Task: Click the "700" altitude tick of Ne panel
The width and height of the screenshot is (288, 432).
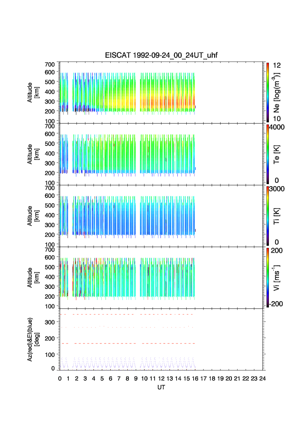Action: pos(50,65)
